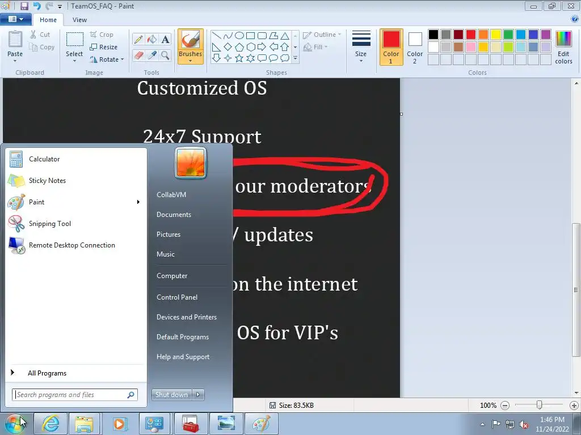Click the muted volume tray icon
This screenshot has width=581, height=435.
coord(524,425)
